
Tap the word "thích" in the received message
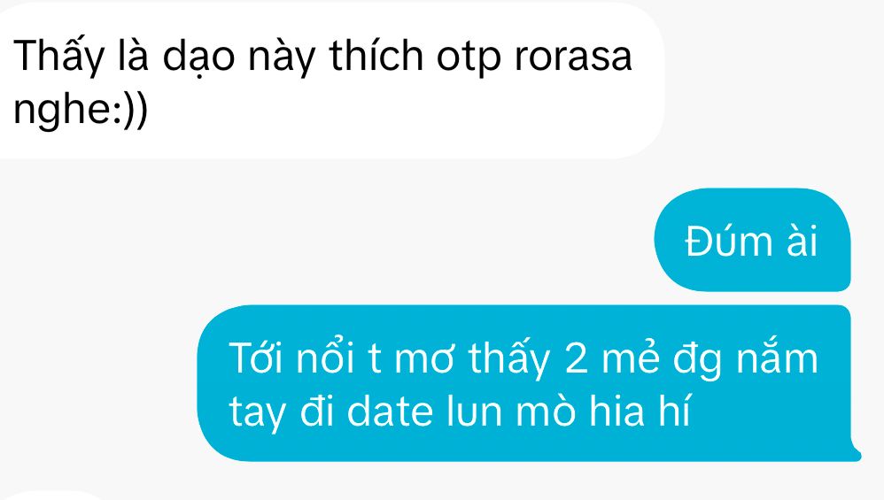coord(376,57)
